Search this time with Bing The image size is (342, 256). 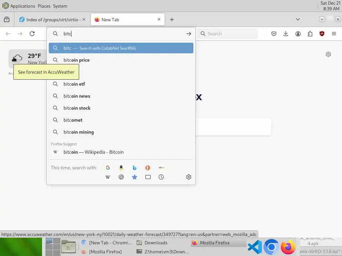point(135,168)
